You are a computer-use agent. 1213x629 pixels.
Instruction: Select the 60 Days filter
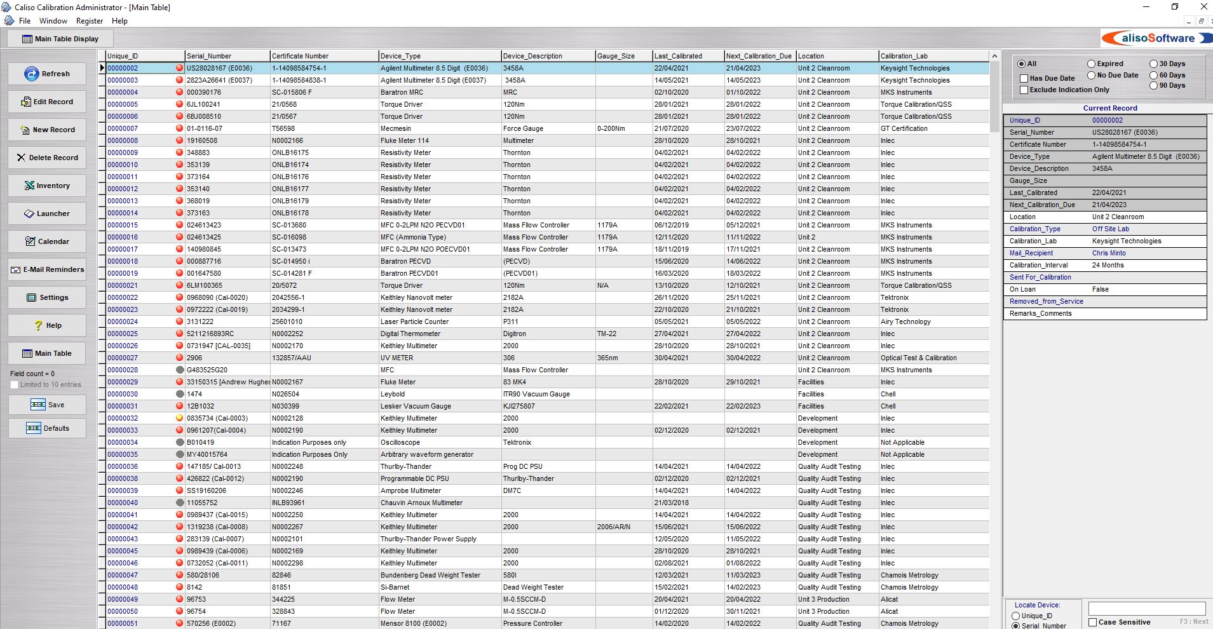pyautogui.click(x=1153, y=75)
